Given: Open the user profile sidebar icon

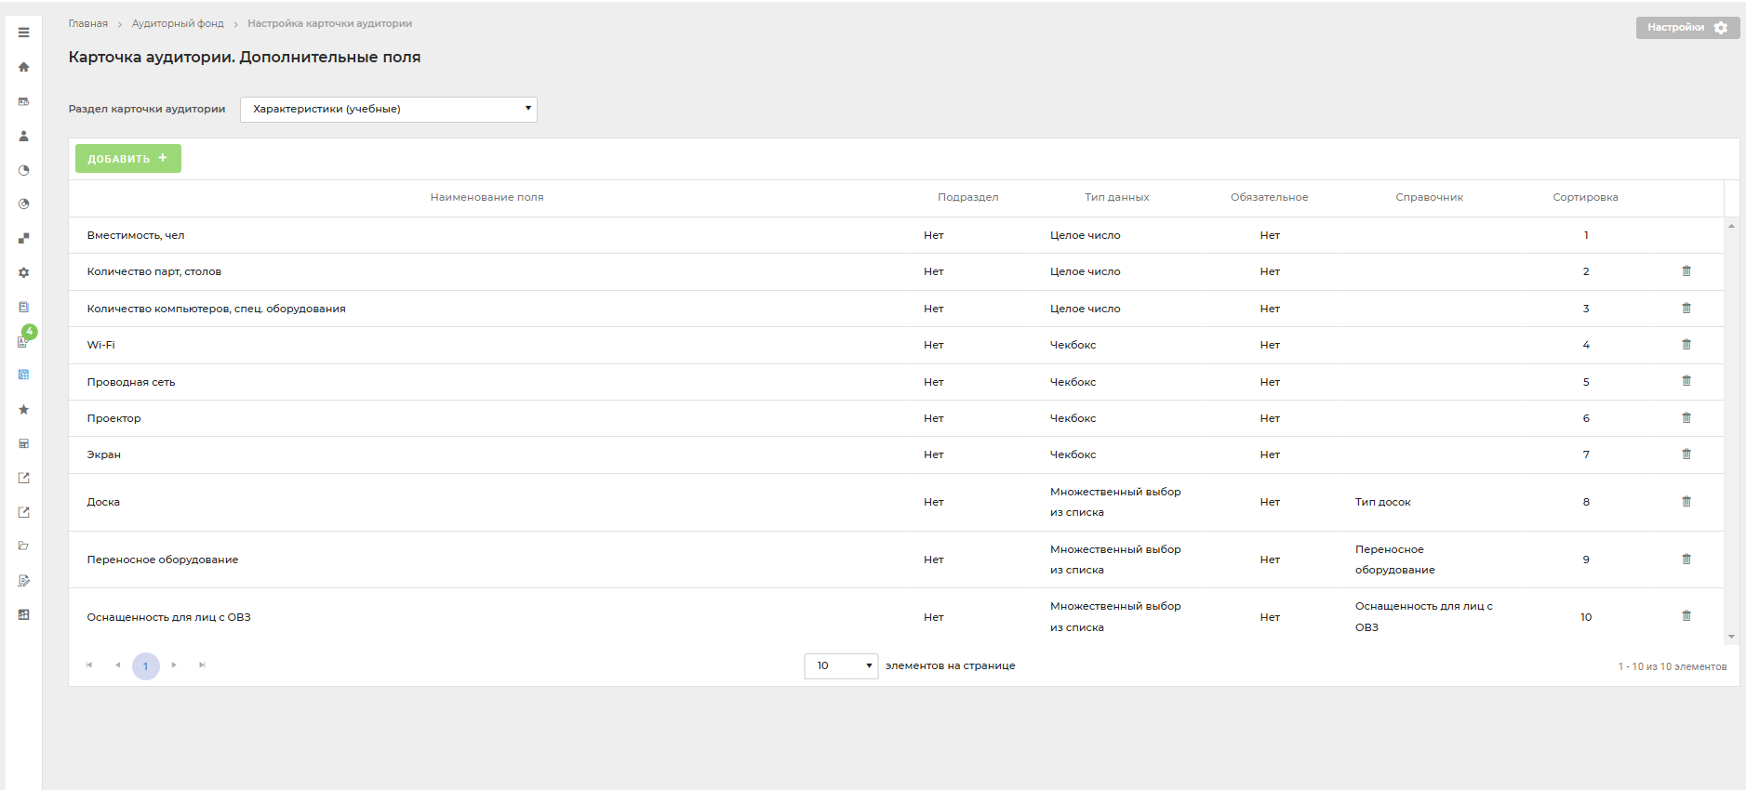Looking at the screenshot, I should (23, 136).
